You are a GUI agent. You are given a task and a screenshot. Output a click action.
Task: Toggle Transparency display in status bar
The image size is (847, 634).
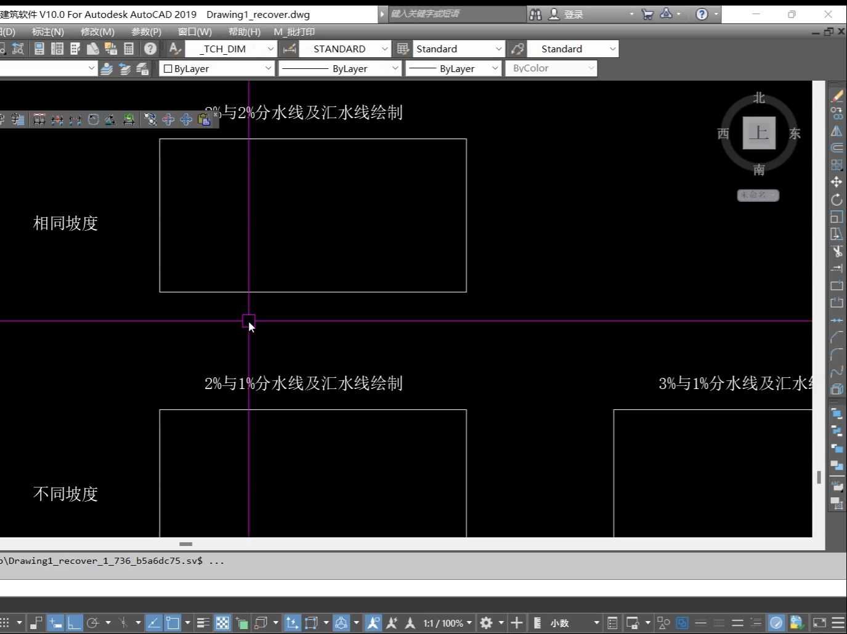coord(222,623)
